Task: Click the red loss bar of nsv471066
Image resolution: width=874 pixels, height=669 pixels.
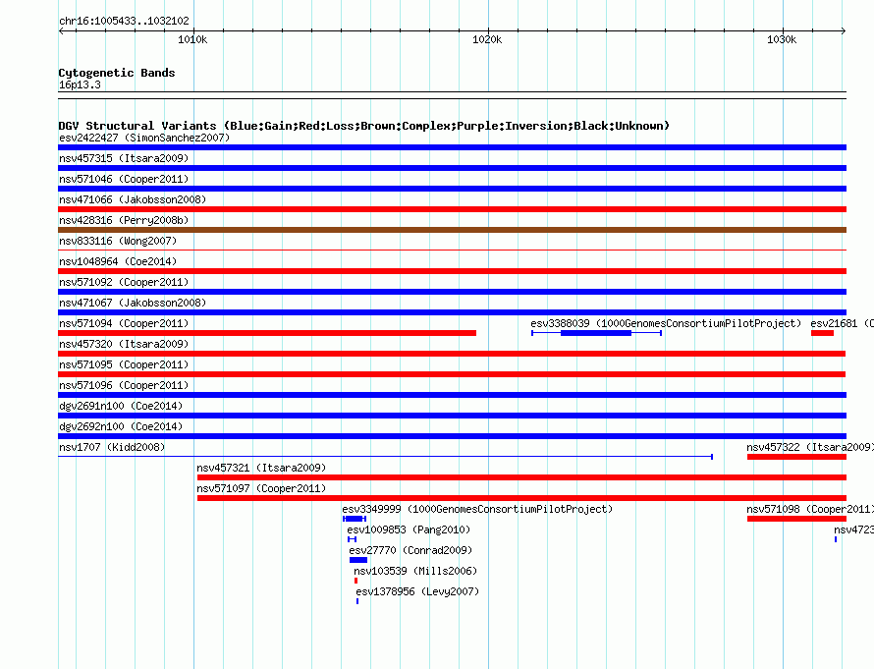Action: click(x=452, y=209)
